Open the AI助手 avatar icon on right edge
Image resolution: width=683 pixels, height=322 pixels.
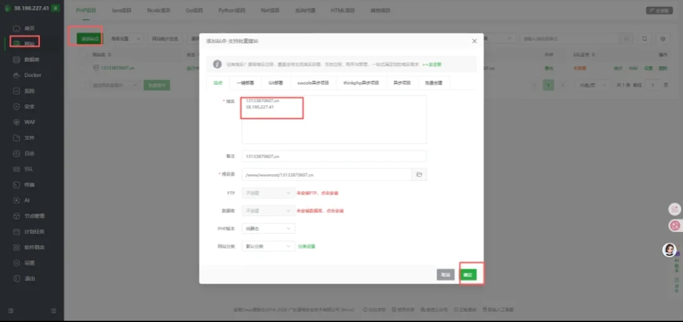pos(669,250)
